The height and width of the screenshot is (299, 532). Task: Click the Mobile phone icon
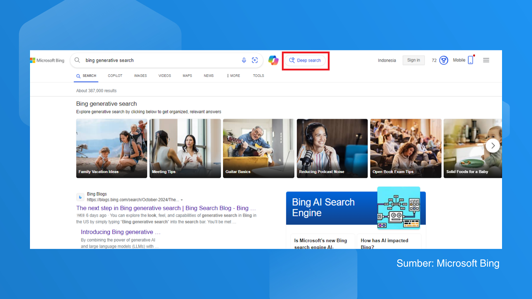pos(471,60)
